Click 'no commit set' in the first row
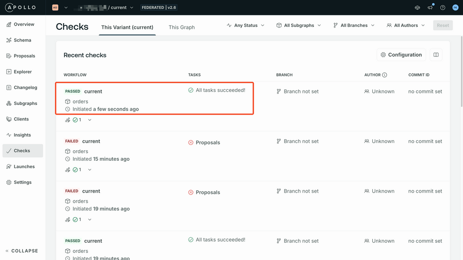The height and width of the screenshot is (260, 463). [425, 91]
